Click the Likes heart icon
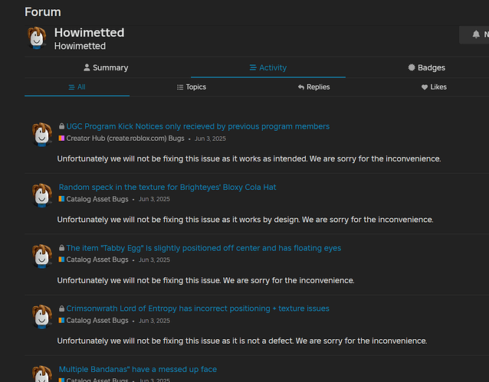489x382 pixels. pos(425,87)
